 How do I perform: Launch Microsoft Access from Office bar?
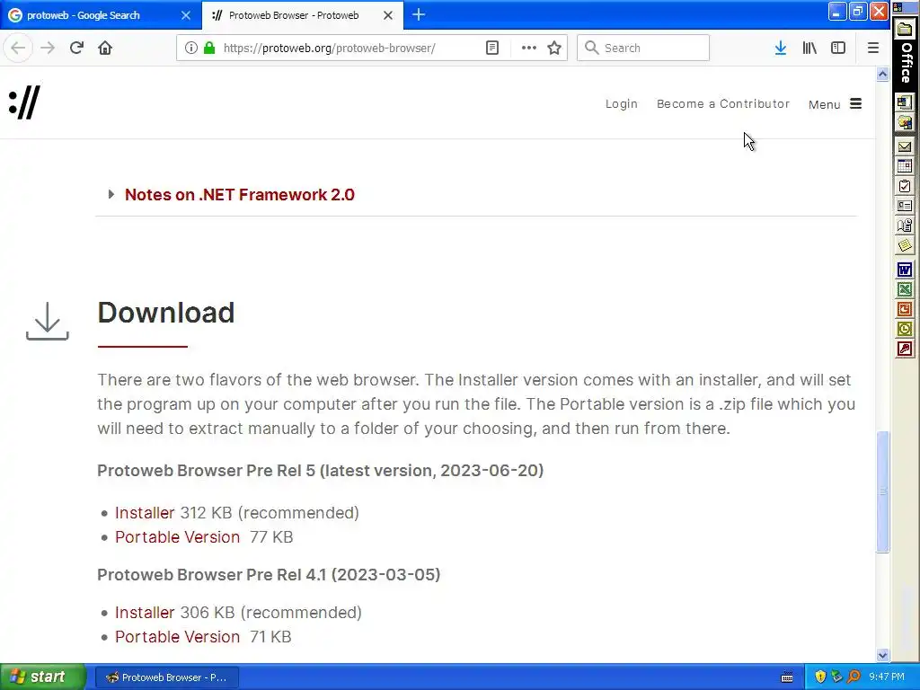[x=905, y=349]
